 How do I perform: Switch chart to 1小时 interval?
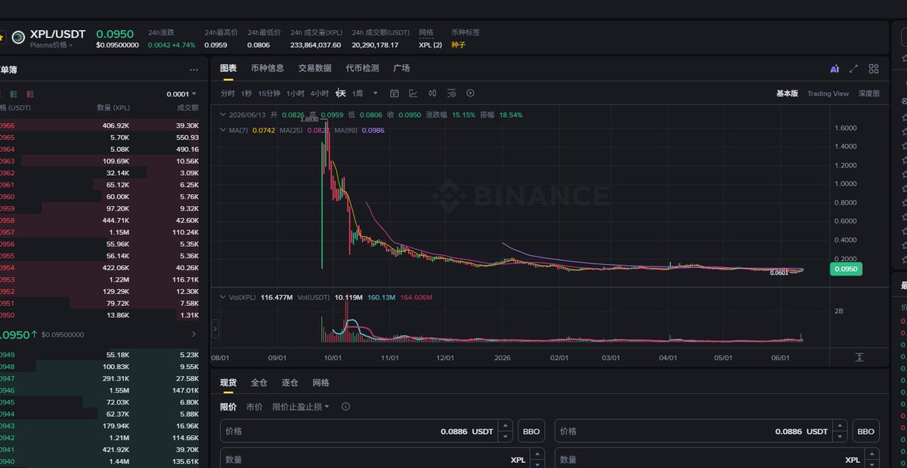pyautogui.click(x=296, y=94)
